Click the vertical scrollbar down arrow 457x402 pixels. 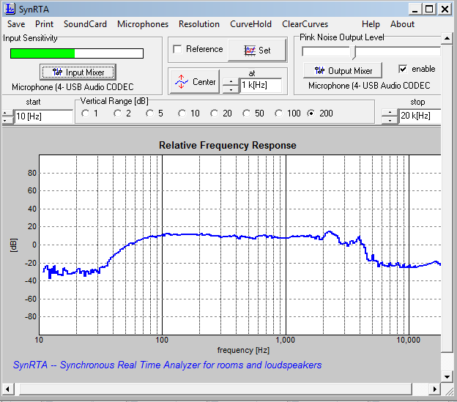(x=447, y=376)
